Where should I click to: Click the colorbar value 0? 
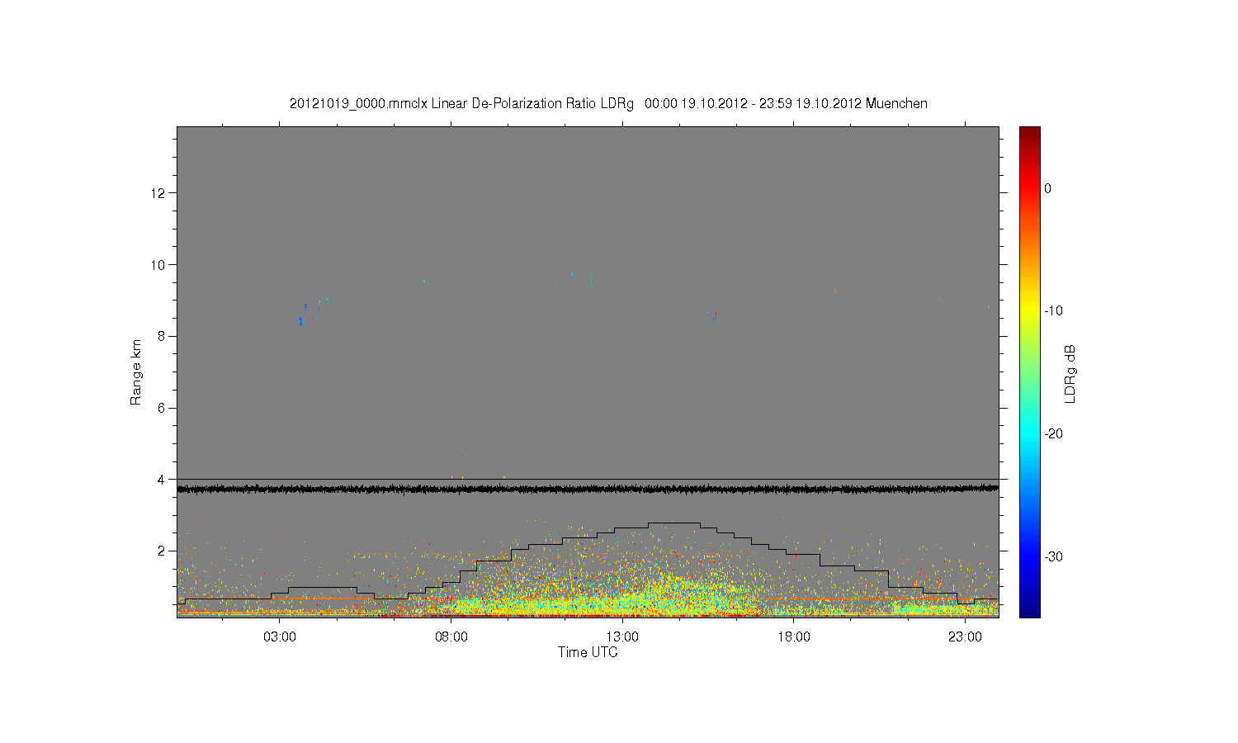coord(1048,188)
